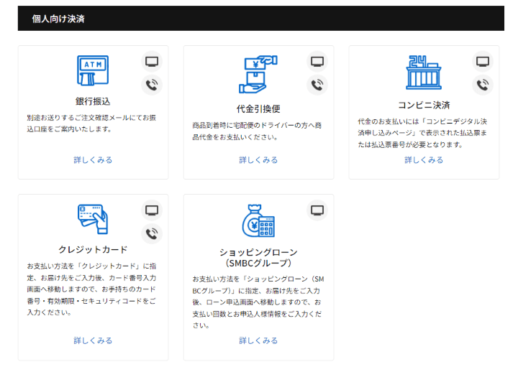Image resolution: width=518 pixels, height=377 pixels.
Task: Click the convenience store building icon
Action: click(424, 72)
